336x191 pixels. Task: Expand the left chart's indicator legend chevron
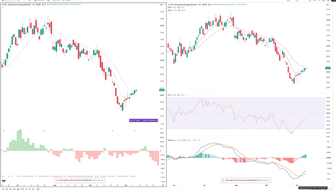(3, 8)
